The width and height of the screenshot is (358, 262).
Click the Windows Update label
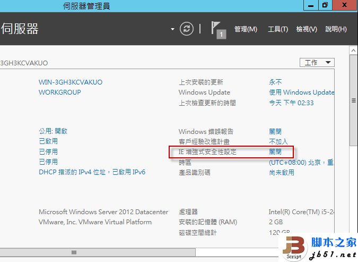coord(204,92)
